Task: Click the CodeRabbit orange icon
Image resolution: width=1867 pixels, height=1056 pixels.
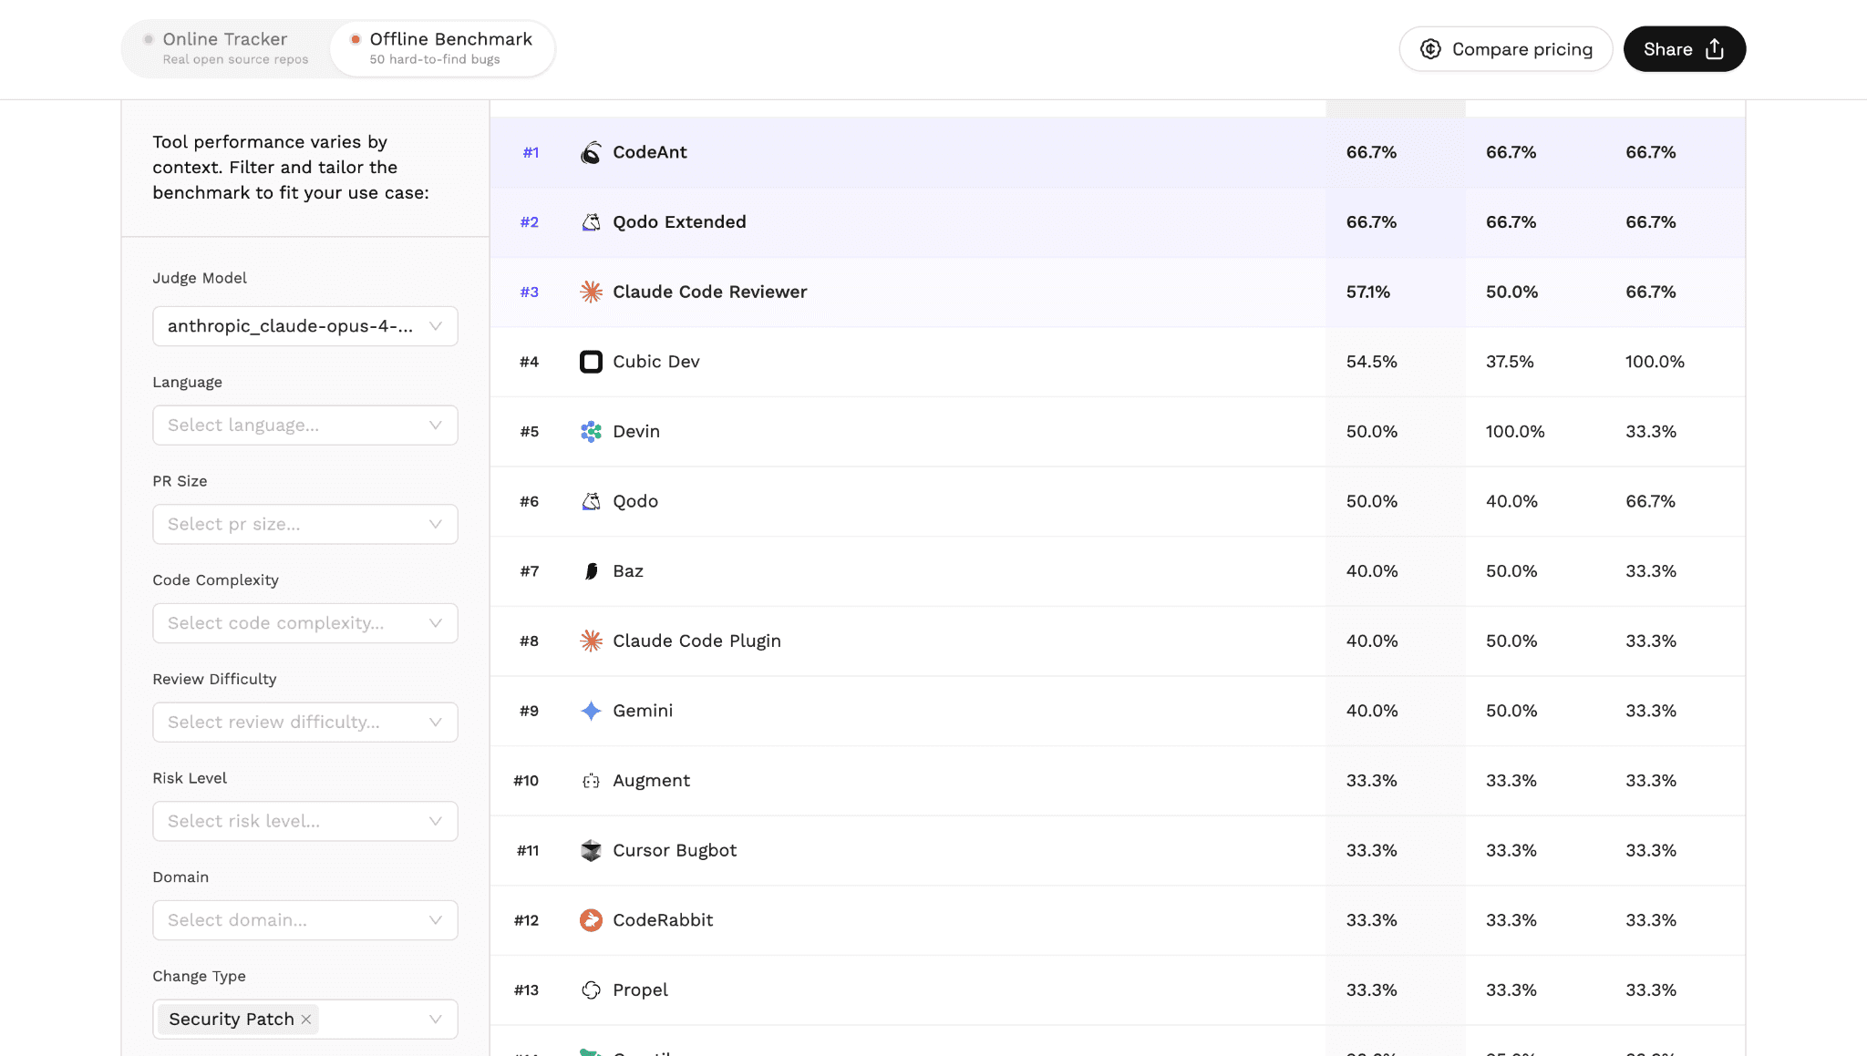Action: pyautogui.click(x=591, y=920)
